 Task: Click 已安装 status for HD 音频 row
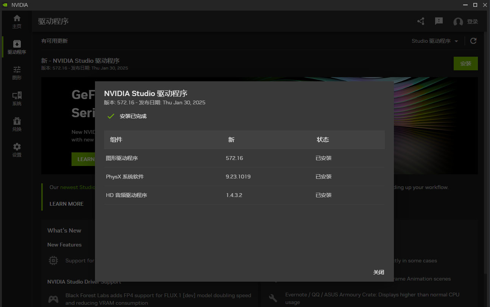[x=324, y=195]
